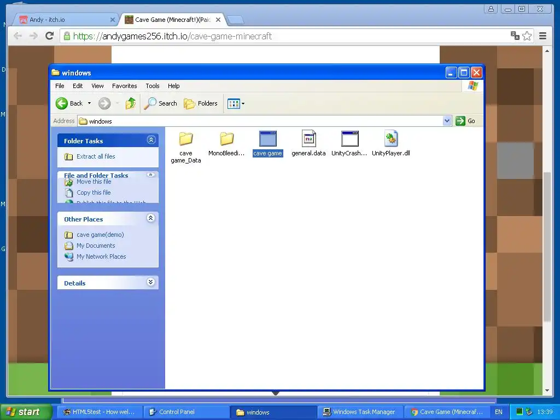The height and width of the screenshot is (420, 560).
Task: Switch to Cave Game Chrome taskbar button
Action: [x=447, y=412]
